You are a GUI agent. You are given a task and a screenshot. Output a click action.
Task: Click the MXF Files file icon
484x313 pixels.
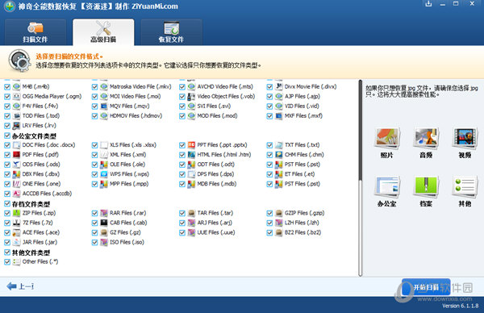click(x=279, y=115)
